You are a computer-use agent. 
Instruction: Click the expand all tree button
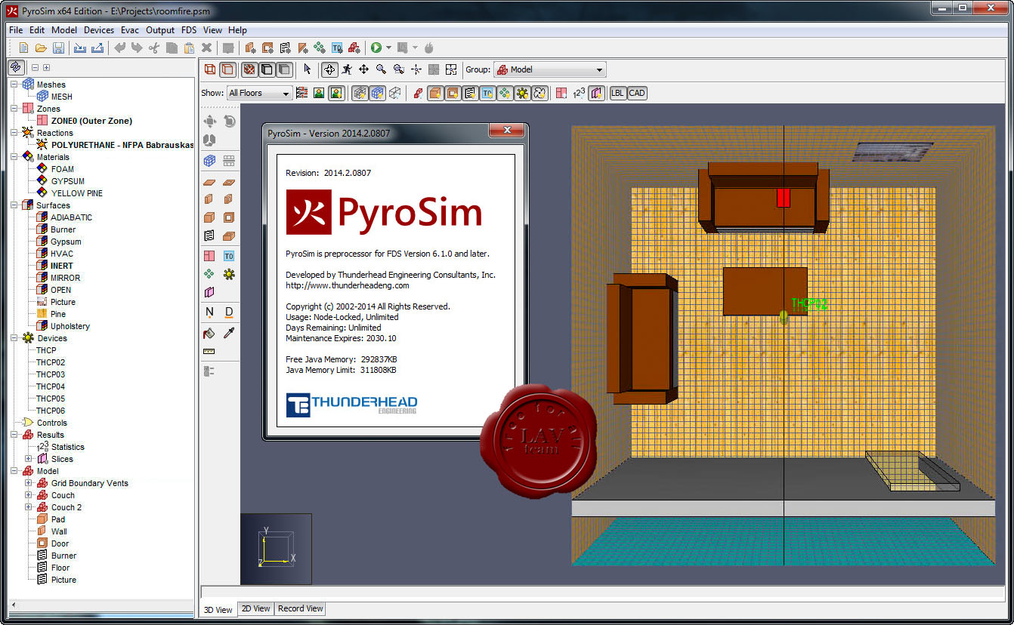(x=46, y=67)
